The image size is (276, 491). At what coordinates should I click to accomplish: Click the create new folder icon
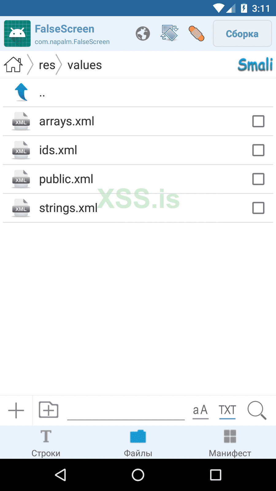click(48, 410)
